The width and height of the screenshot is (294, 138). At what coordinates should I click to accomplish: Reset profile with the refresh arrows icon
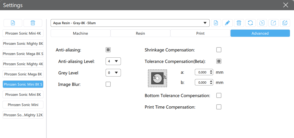pos(250,23)
